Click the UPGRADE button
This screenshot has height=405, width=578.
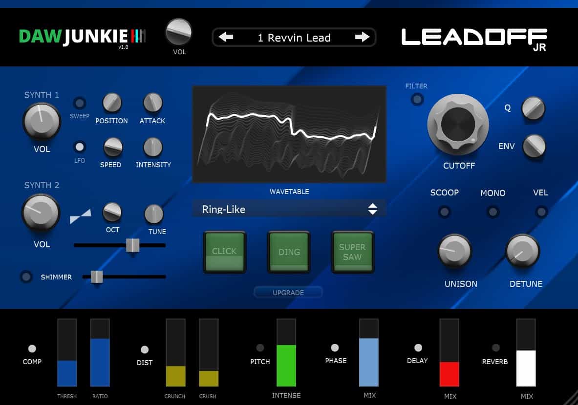288,293
